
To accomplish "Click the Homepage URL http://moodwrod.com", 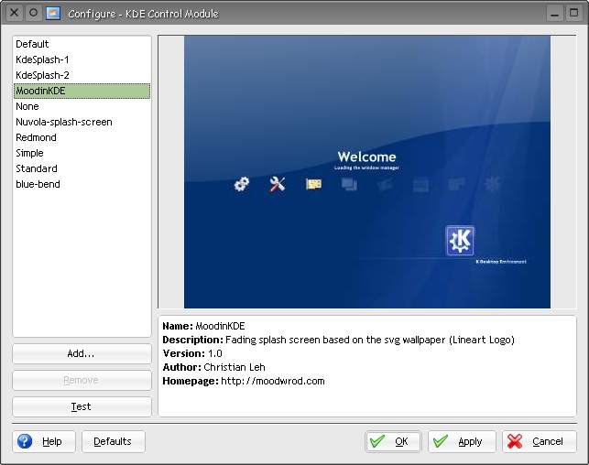I will coord(273,381).
